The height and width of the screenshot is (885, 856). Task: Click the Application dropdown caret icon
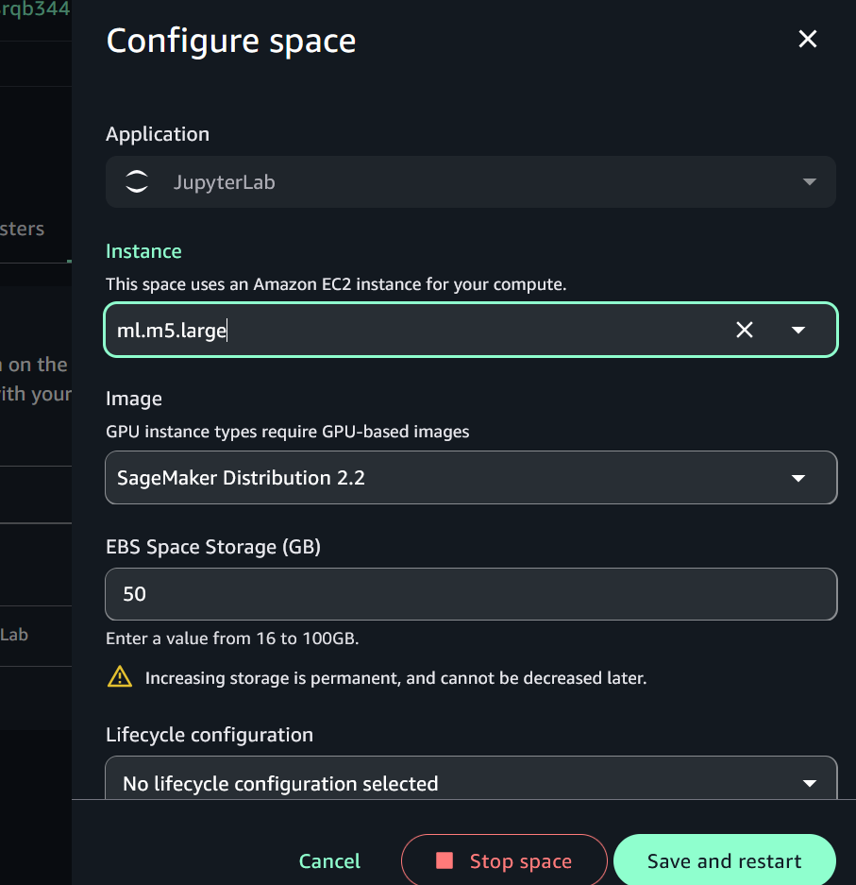coord(809,181)
